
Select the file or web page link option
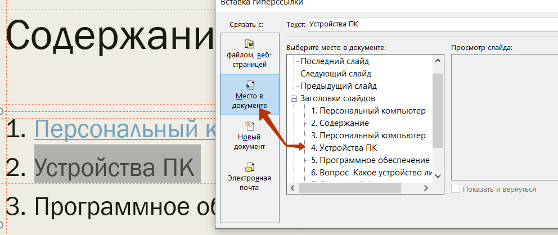(x=250, y=53)
